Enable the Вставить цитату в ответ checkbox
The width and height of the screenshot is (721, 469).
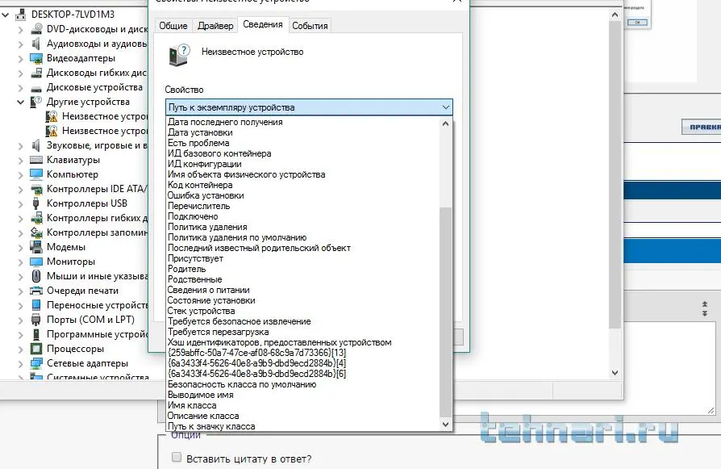(177, 457)
